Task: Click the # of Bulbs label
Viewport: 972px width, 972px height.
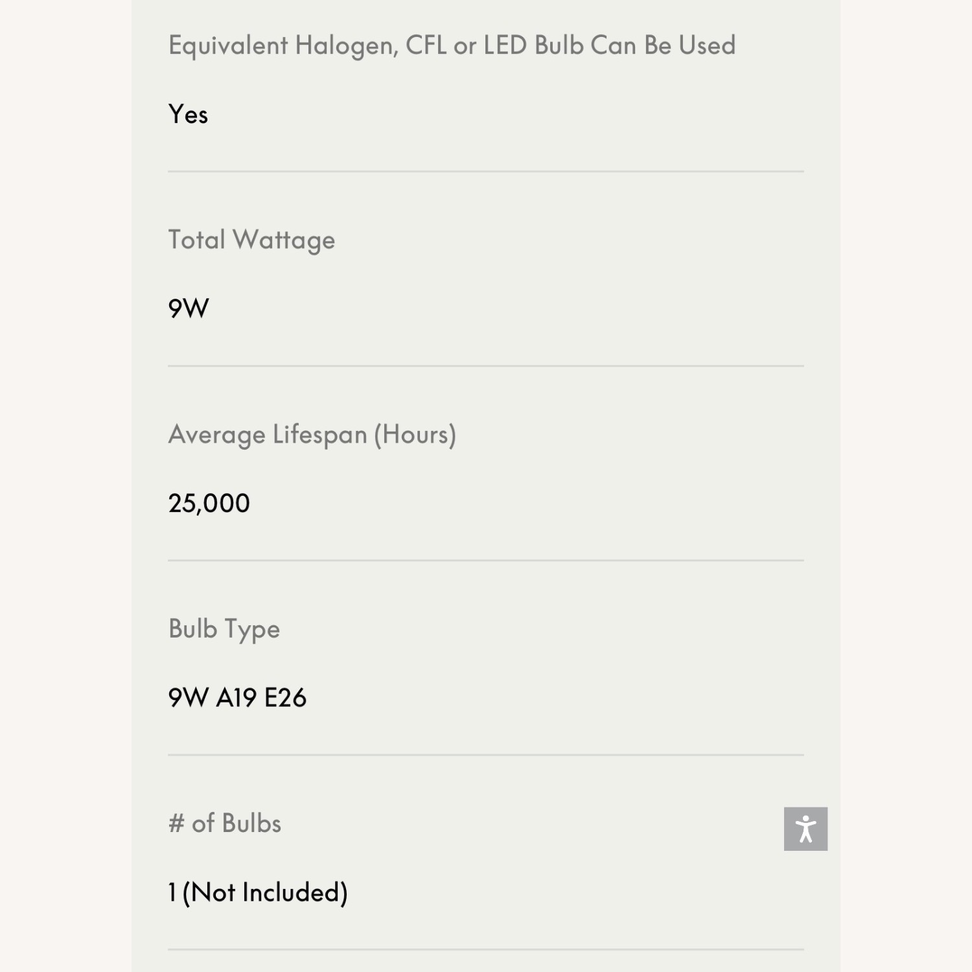Action: click(225, 824)
